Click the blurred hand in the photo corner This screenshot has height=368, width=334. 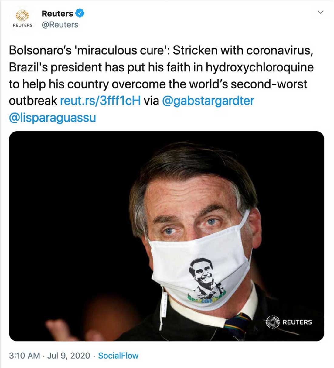61,331
